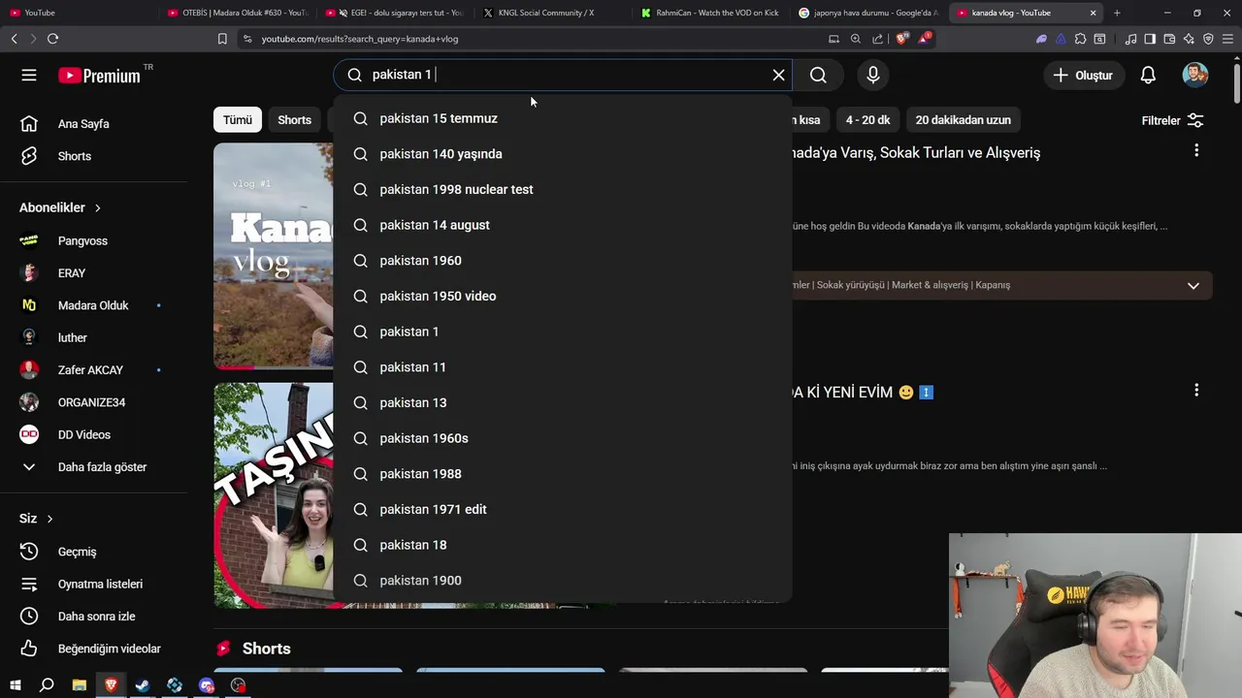Choose suggestion pakistan 18
Screen dimensions: 1242x698
click(563, 545)
